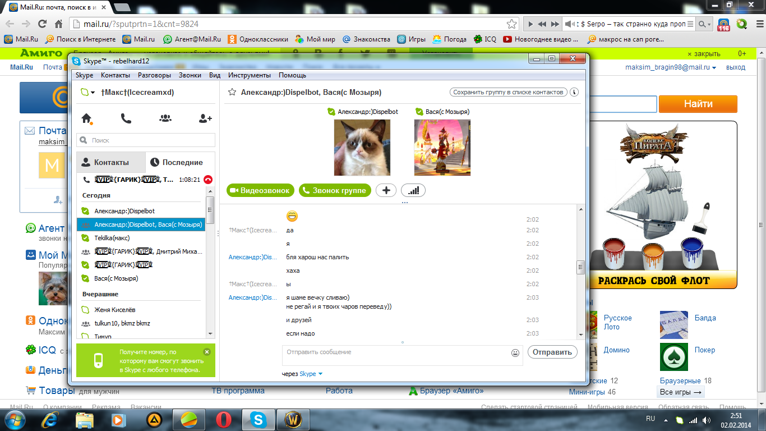Screen dimensions: 766x431
Task: Open conversation info icon next to save group
Action: pyautogui.click(x=574, y=92)
